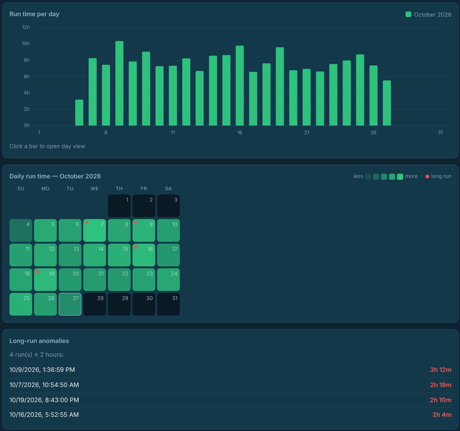Click the 3h 12m duration value

coord(440,370)
